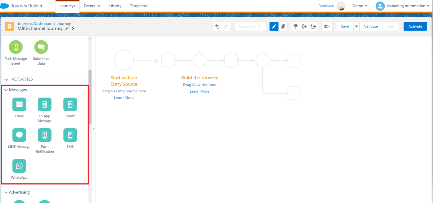This screenshot has height=203, width=433.
Task: Click the Activate button
Action: pos(415,26)
